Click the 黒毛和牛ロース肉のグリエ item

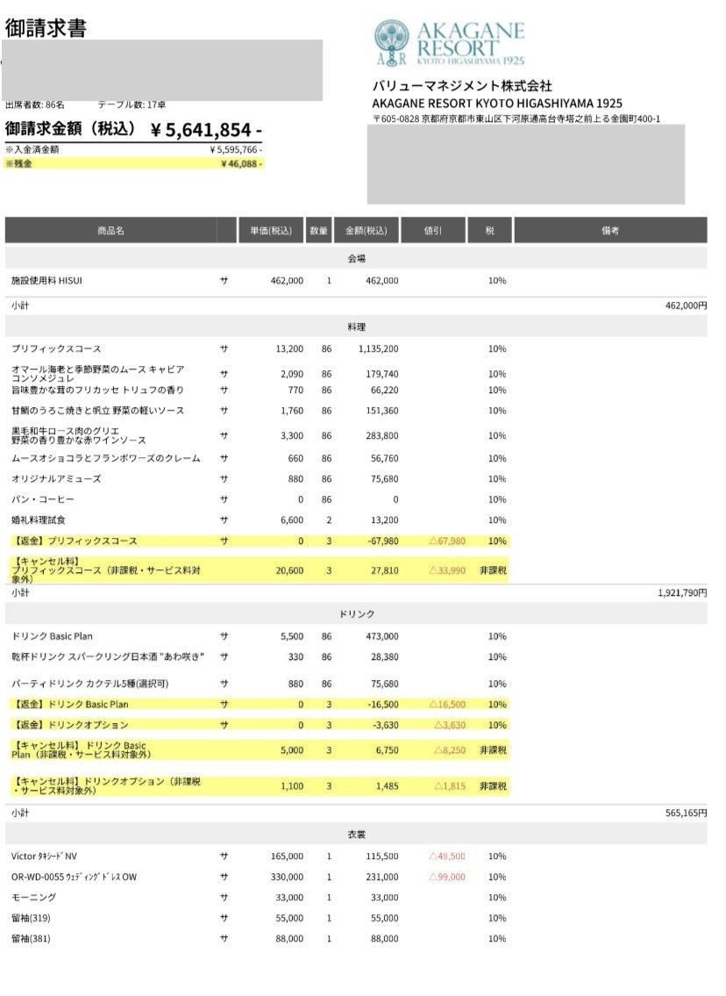(x=79, y=435)
